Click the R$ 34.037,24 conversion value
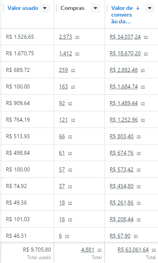 tap(125, 37)
